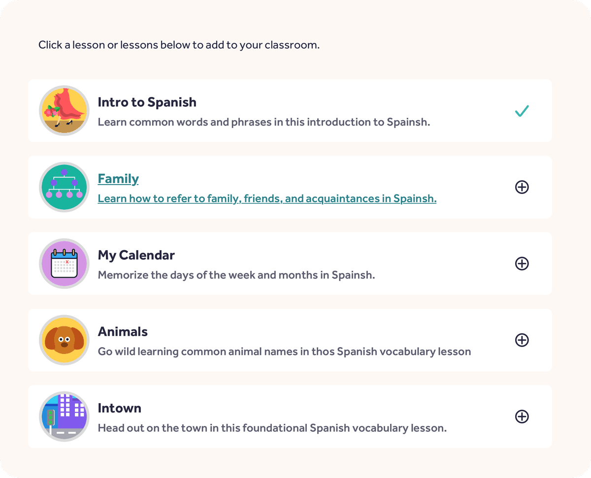Click the Intro to Spanish description text
This screenshot has width=591, height=478.
[x=264, y=122]
